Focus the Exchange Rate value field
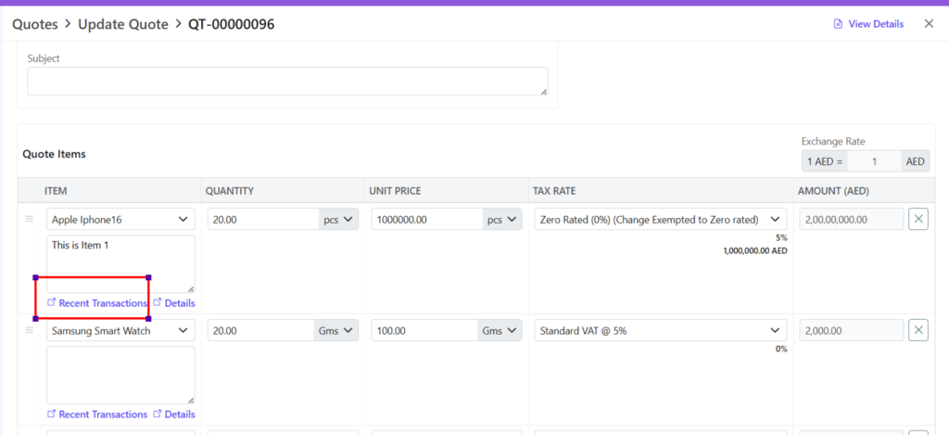The width and height of the screenshot is (949, 435). pyautogui.click(x=874, y=161)
